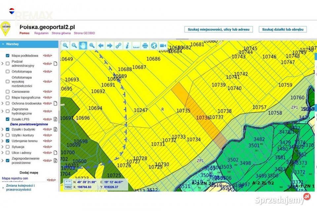Open the Pomoc menu link
The image size is (317, 211).
[24, 33]
